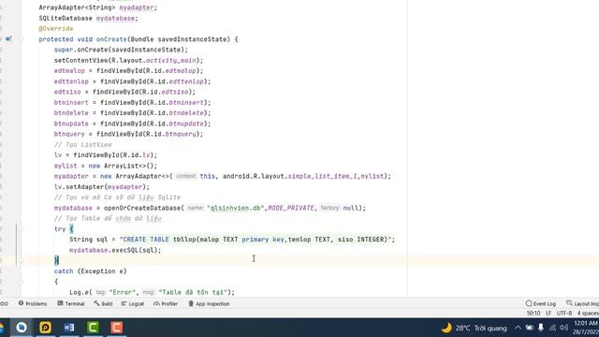This screenshot has width=599, height=337.
Task: Click simple_list_item_1 in ArrayAdapter line
Action: [x=322, y=176]
